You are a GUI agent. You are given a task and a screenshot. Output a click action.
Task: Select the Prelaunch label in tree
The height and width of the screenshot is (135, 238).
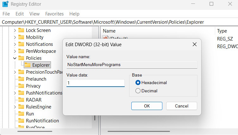[36, 79]
